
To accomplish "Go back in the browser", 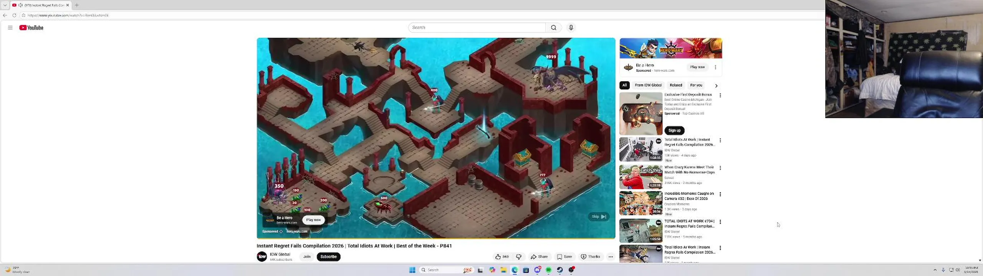I will 5,15.
